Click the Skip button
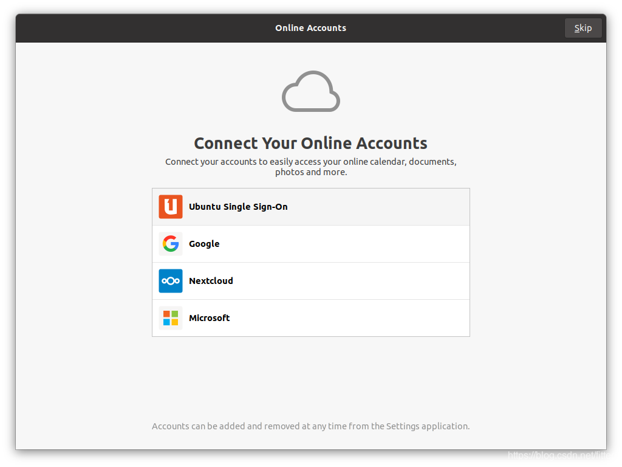The width and height of the screenshot is (622, 467). 583,28
